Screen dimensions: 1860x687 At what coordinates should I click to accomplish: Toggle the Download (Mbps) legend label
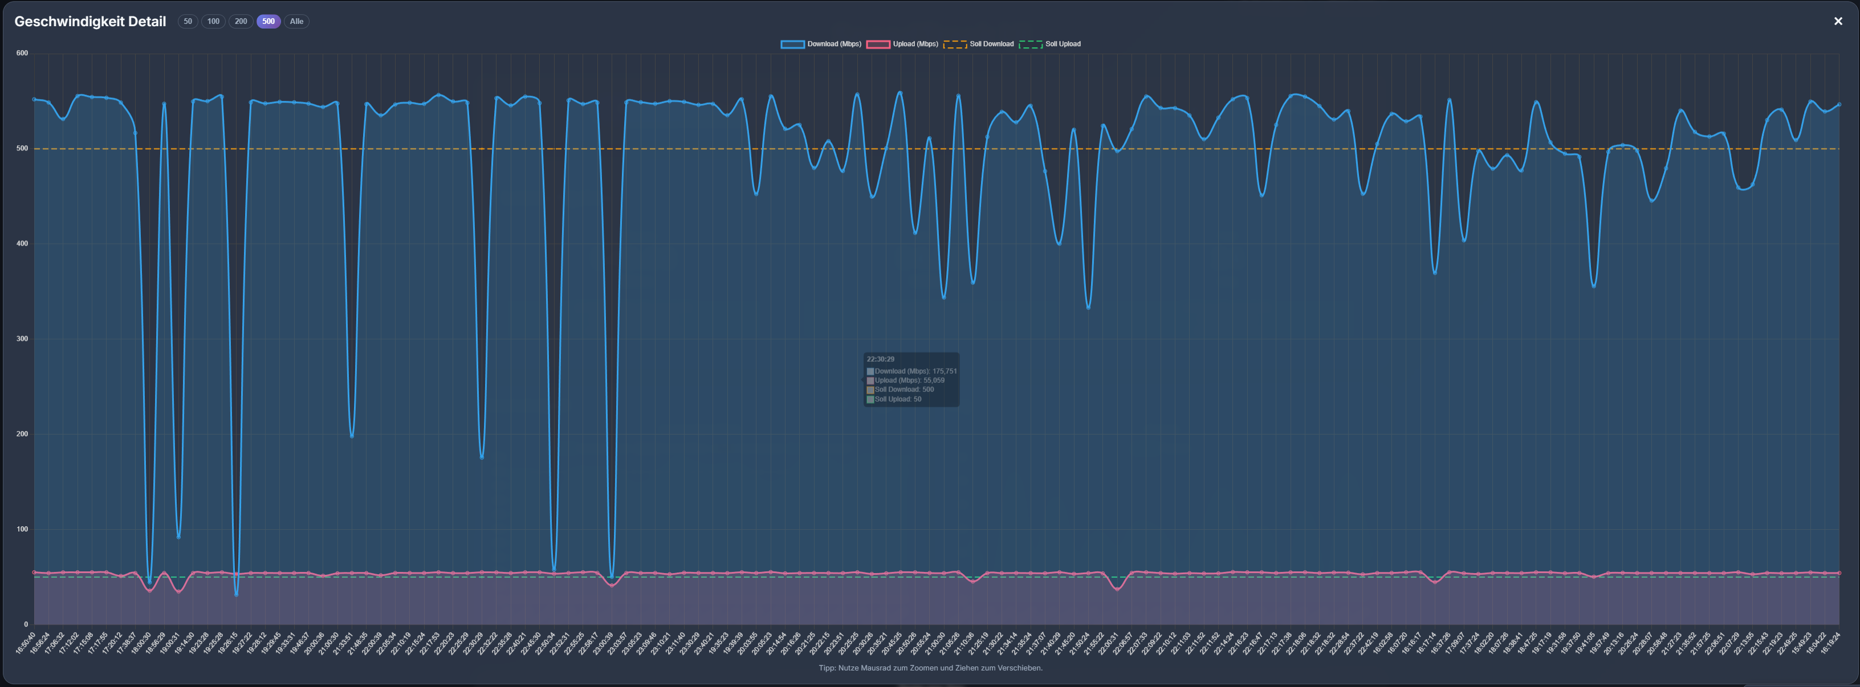pyautogui.click(x=834, y=44)
